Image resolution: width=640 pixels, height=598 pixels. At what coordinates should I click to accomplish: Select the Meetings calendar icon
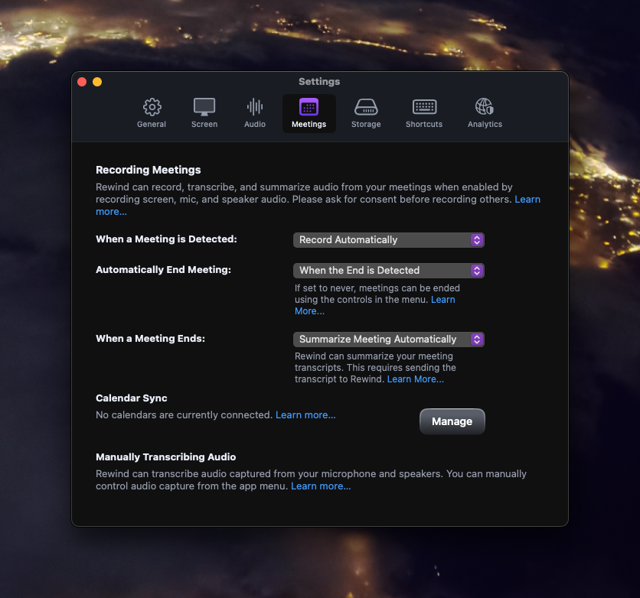click(x=309, y=107)
